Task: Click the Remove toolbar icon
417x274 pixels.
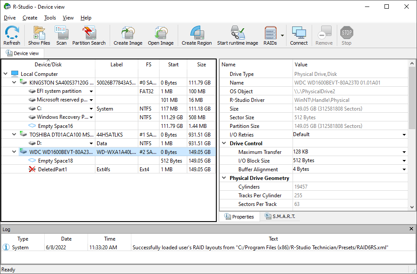Action: (x=324, y=33)
